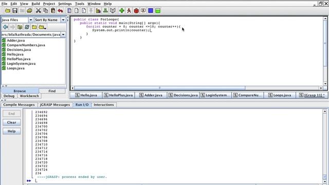Switch editor to the Decisions.java window tab
Image resolution: width=329 pixels, height=185 pixels.
183,95
